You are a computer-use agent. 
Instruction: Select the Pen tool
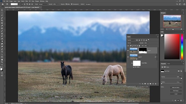tap(2, 49)
